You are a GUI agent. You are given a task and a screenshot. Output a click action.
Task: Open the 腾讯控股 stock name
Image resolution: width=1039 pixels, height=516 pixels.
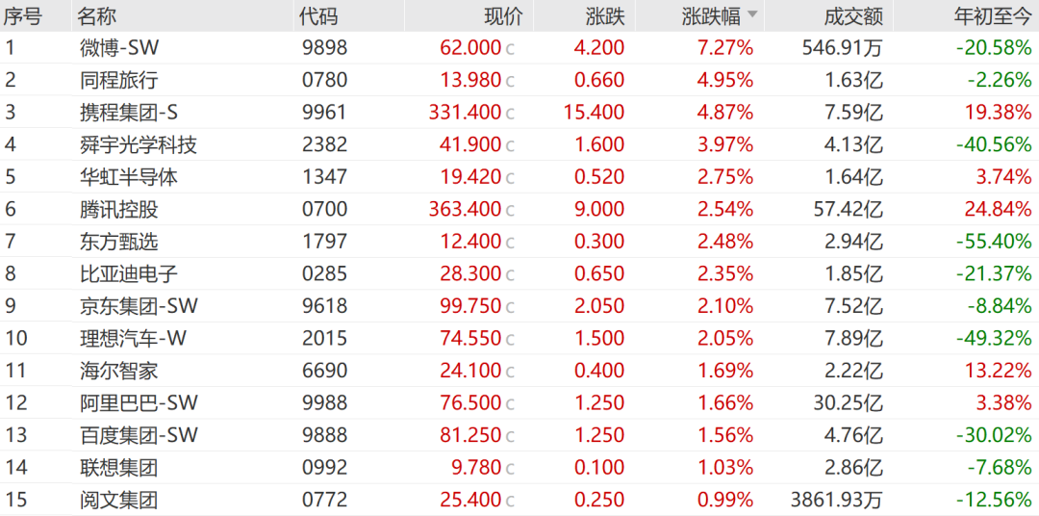[x=119, y=209]
